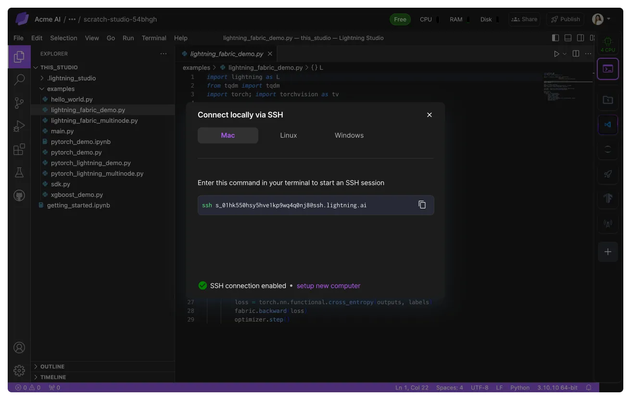The image size is (631, 400).
Task: Open the Terminal menu
Action: tap(154, 38)
